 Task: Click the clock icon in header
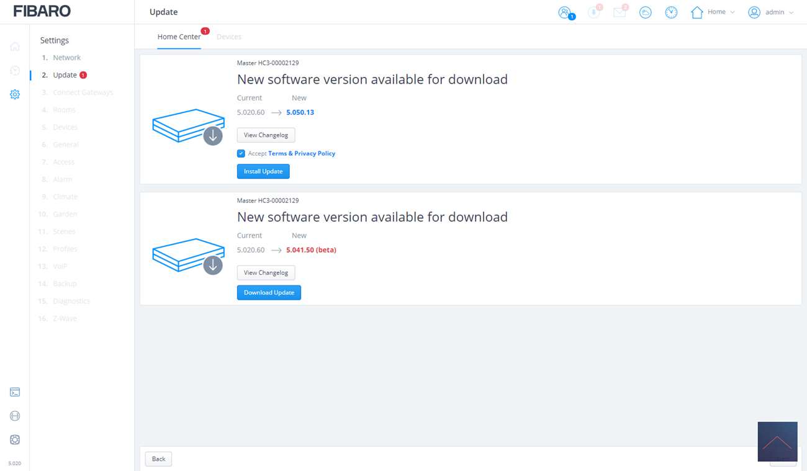[x=671, y=12]
